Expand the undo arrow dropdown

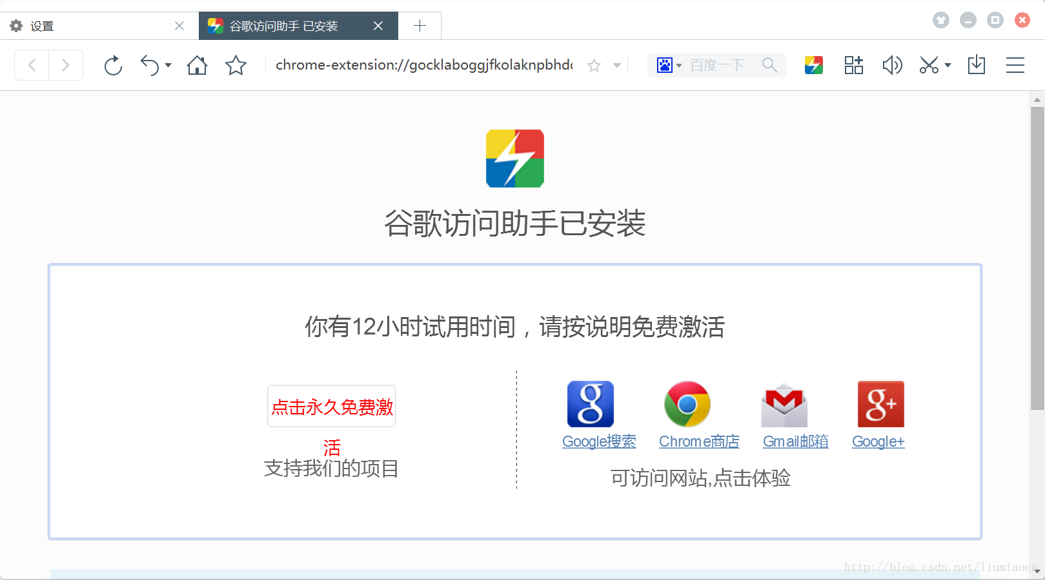(x=168, y=65)
